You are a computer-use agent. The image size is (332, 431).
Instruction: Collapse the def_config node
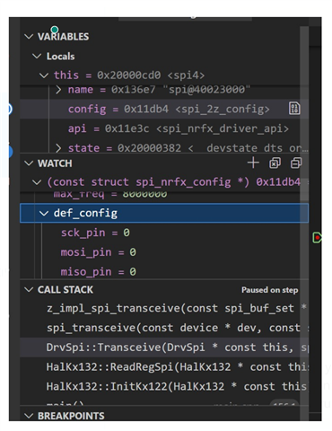[x=44, y=214]
